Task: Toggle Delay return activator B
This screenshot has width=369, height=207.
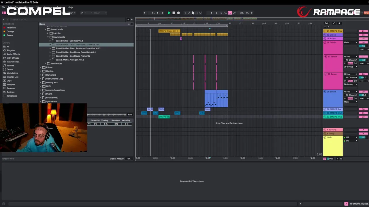Action: [363, 134]
